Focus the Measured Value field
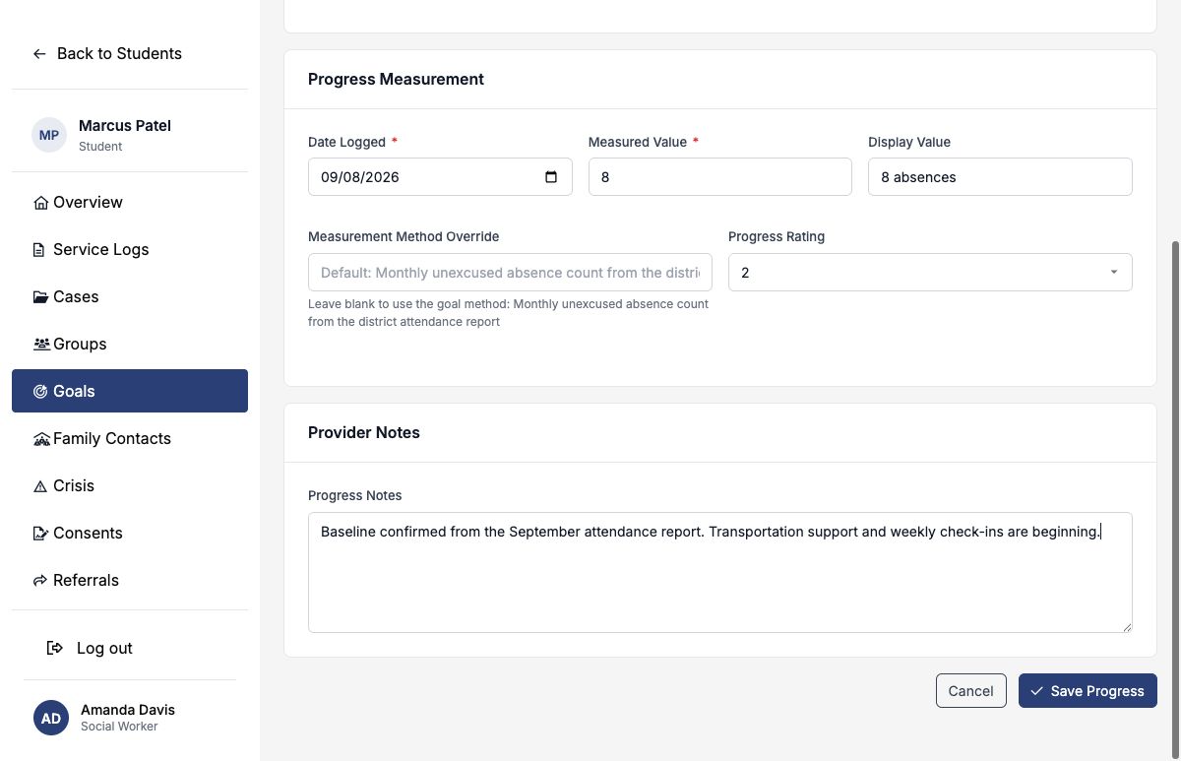 pyautogui.click(x=720, y=177)
